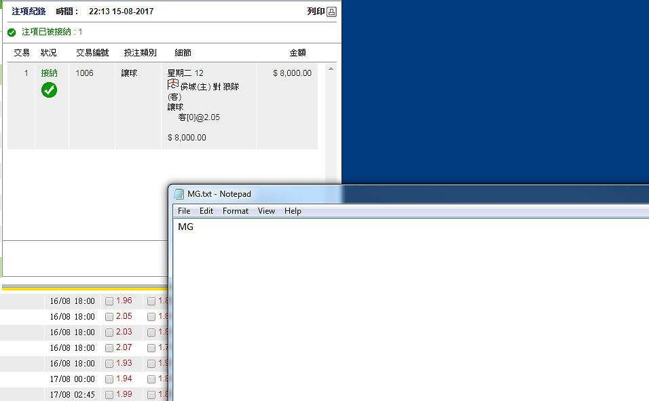Click the $ 8,000.00 amount in 金額 column
649x401 pixels.
click(x=292, y=73)
